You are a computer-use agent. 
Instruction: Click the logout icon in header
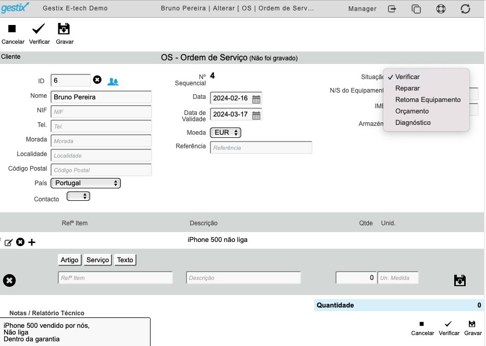coord(392,9)
